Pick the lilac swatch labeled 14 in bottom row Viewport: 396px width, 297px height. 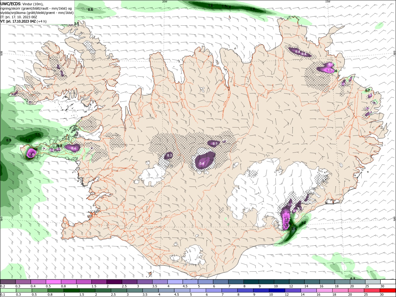pyautogui.click(x=308, y=291)
